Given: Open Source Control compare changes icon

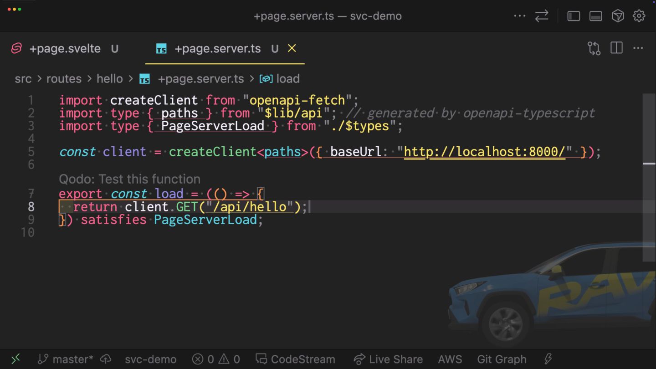Looking at the screenshot, I should pos(594,48).
